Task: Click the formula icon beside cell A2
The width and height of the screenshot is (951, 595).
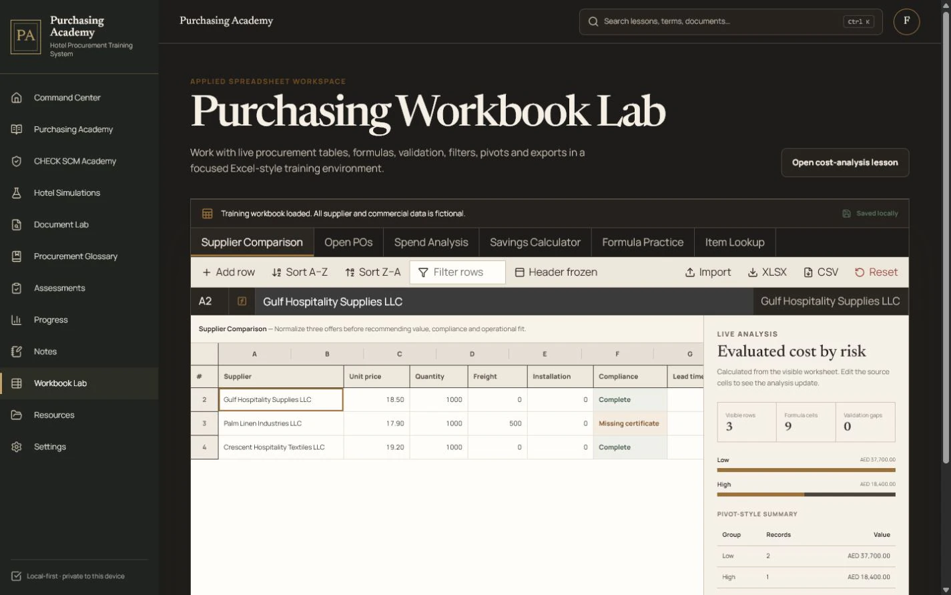Action: click(x=242, y=301)
